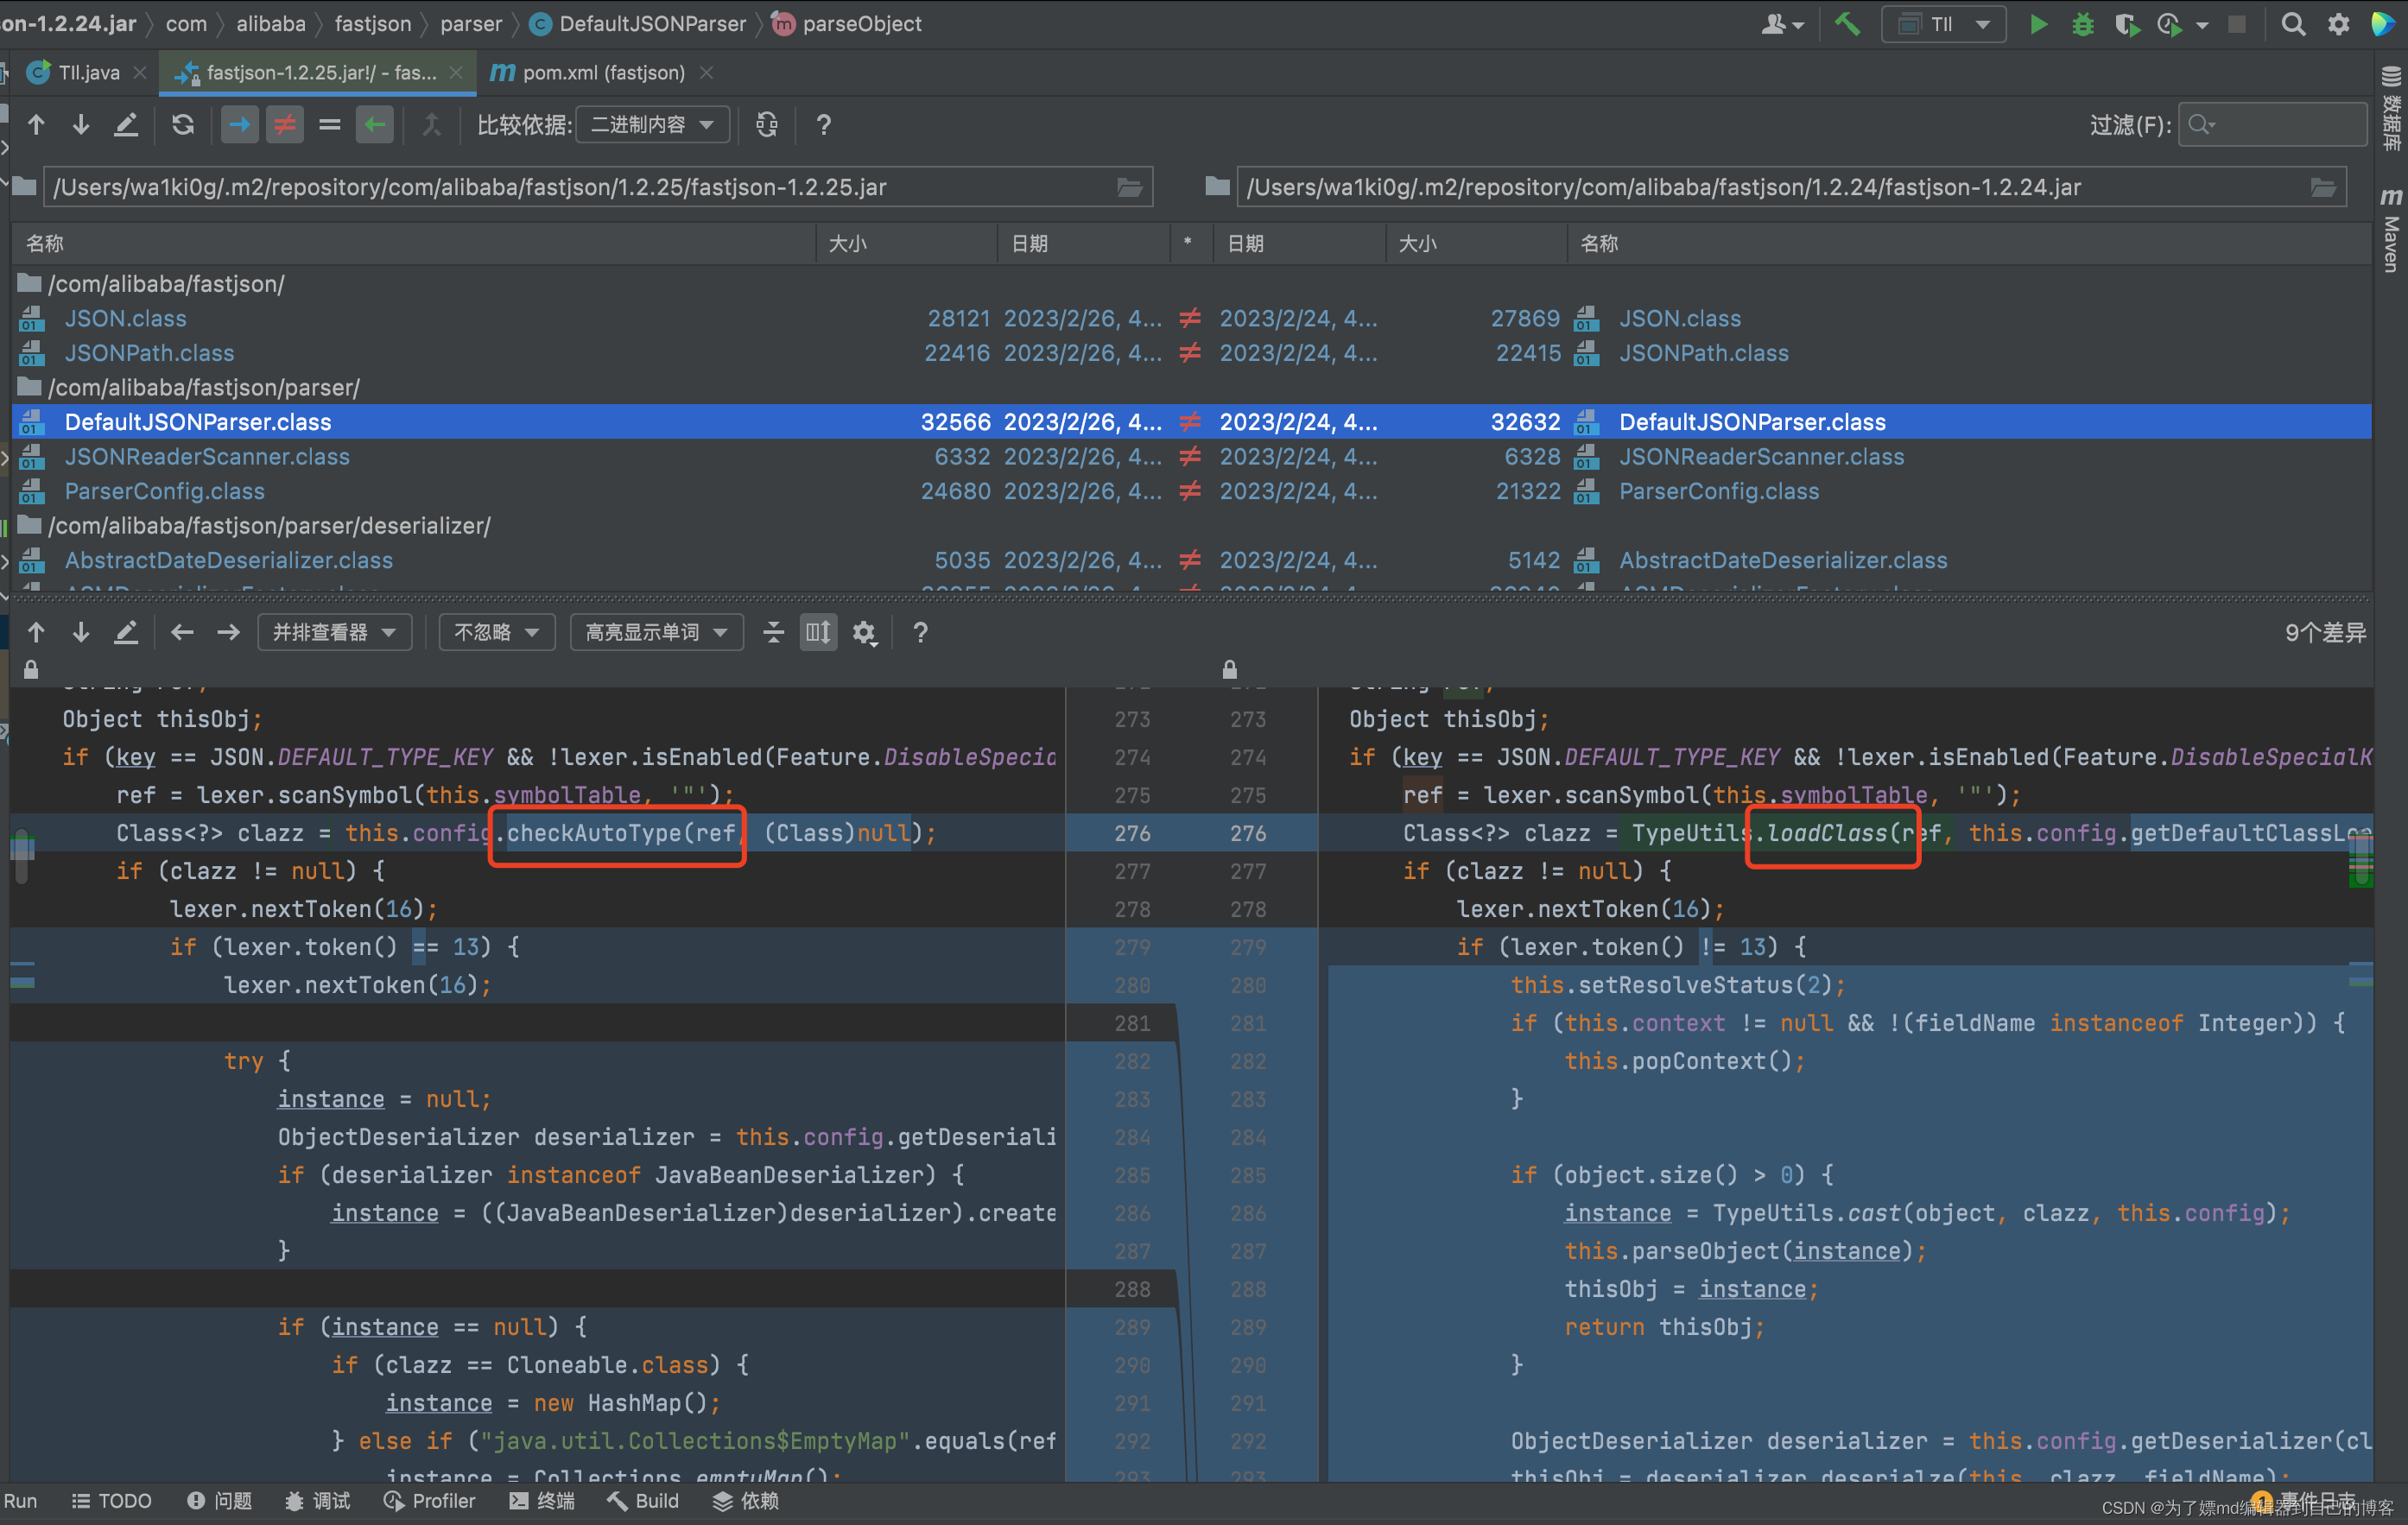
Task: Click the Search Everywhere magnifier icon
Action: coord(2293,23)
